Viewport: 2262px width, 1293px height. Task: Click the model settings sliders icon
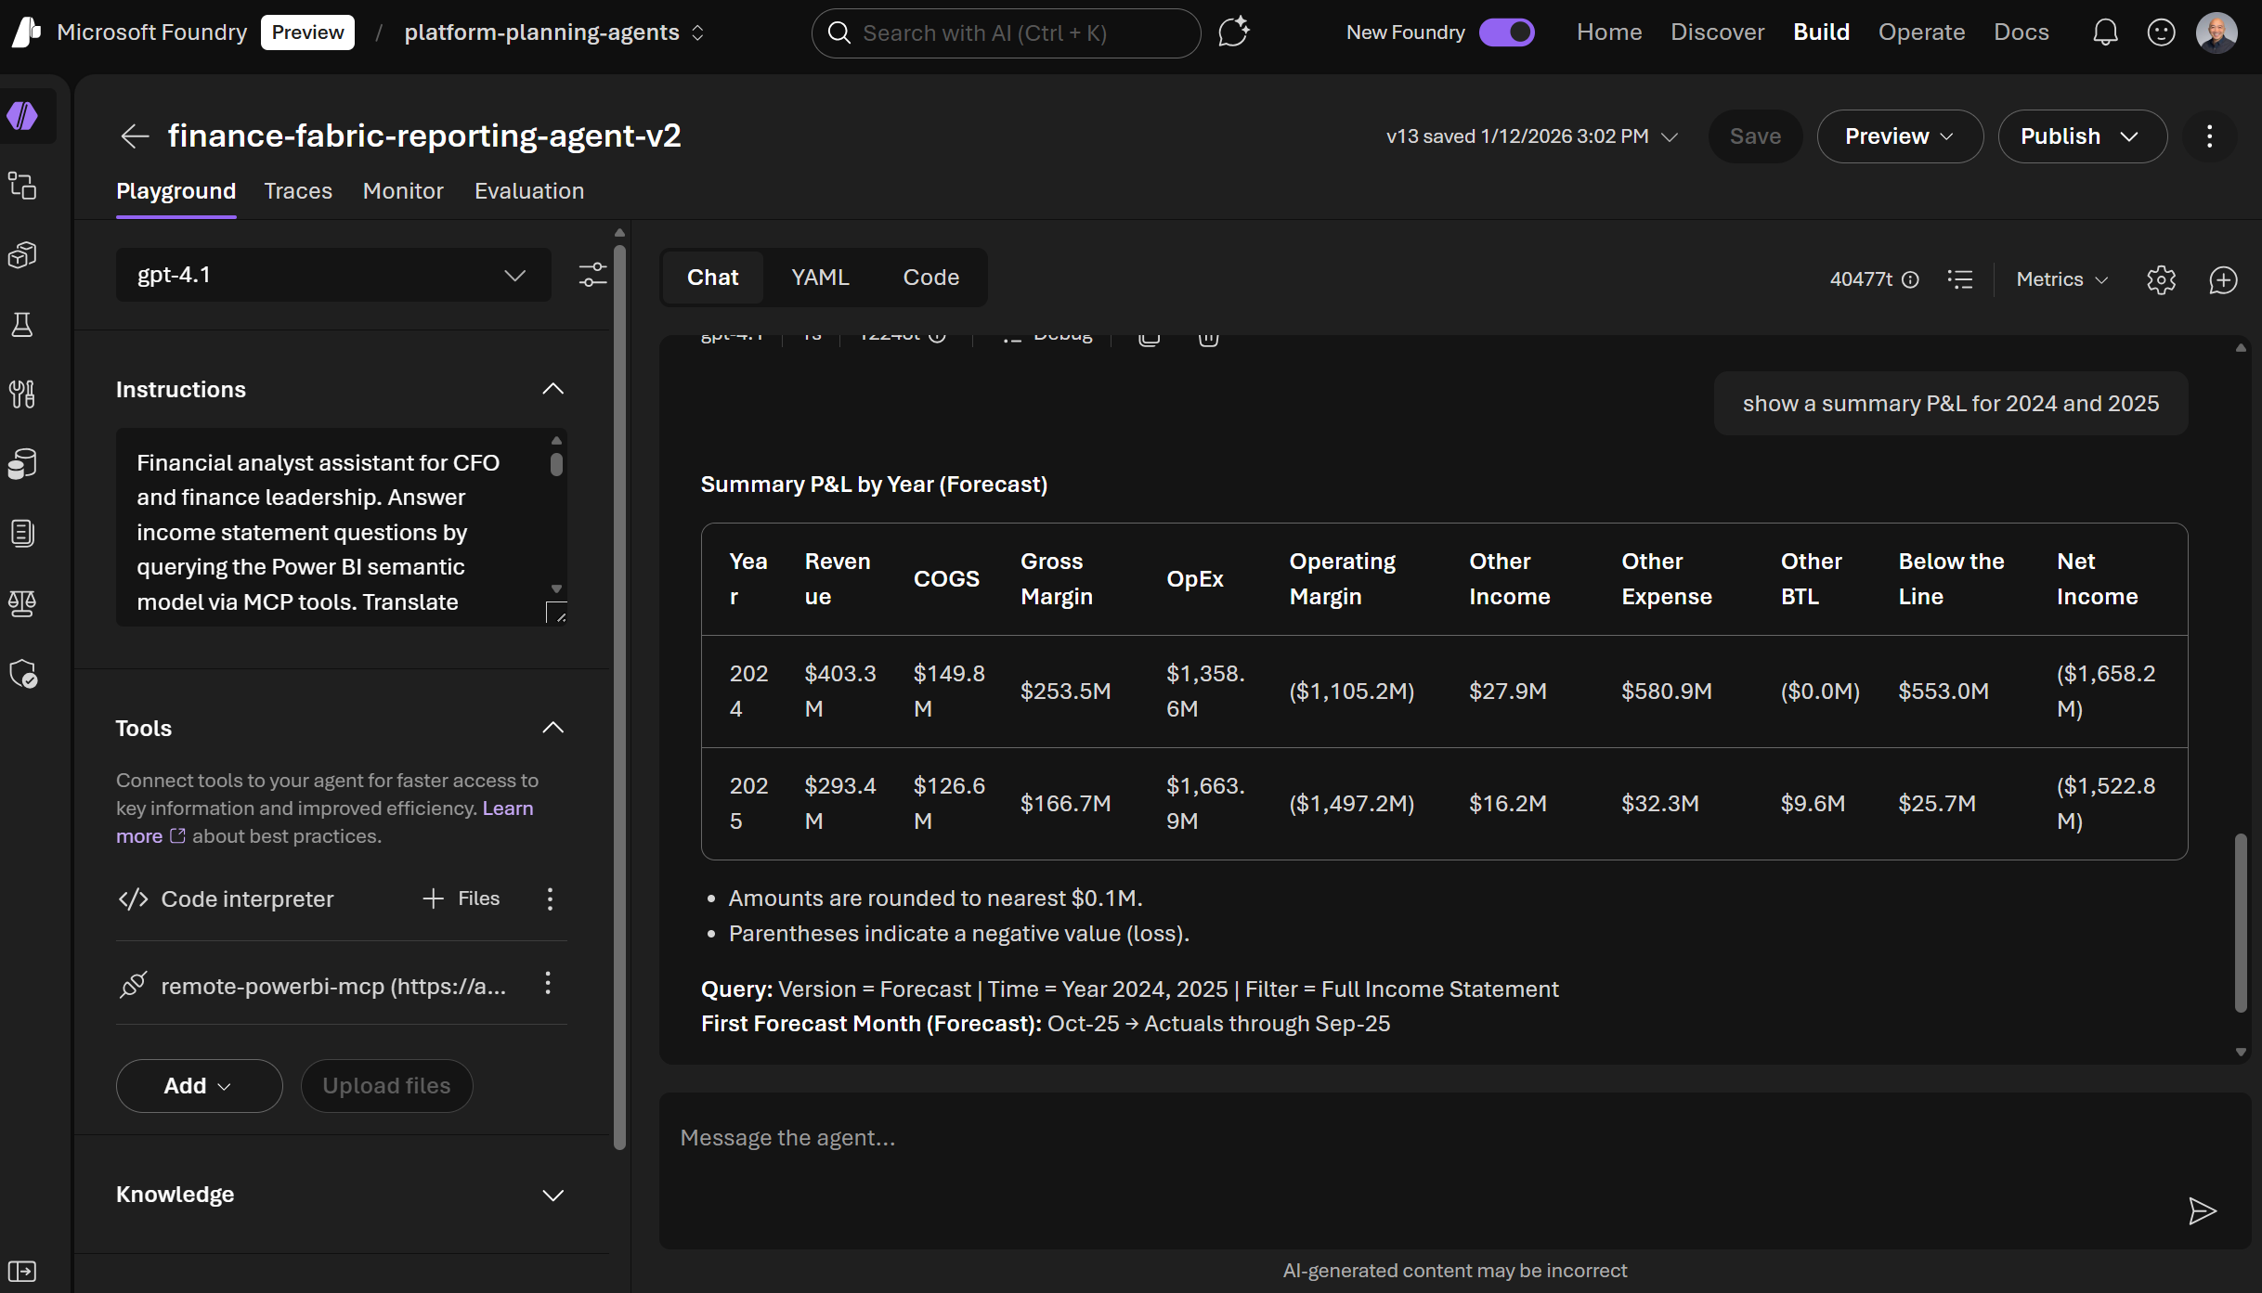592,275
